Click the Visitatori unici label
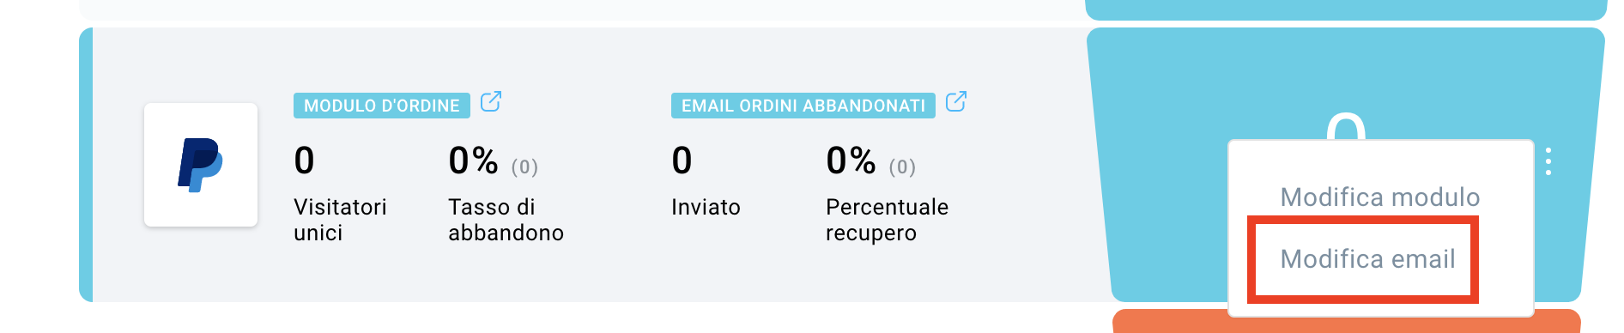The width and height of the screenshot is (1624, 333). point(340,220)
